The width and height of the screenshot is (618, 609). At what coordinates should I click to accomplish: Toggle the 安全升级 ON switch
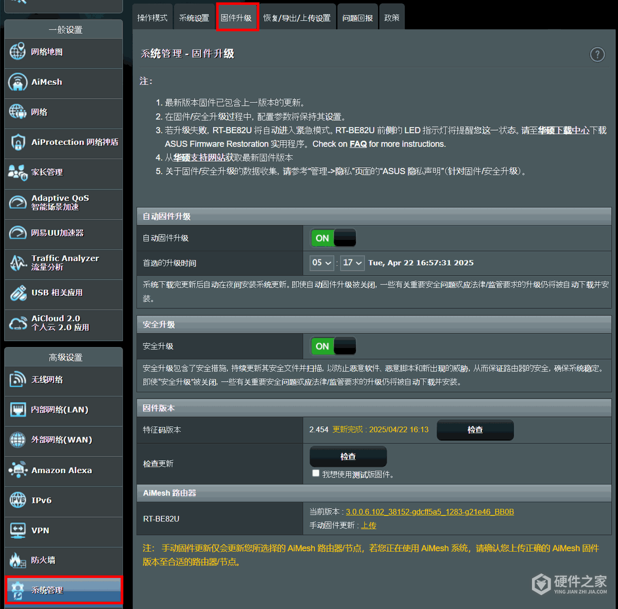[x=333, y=346]
